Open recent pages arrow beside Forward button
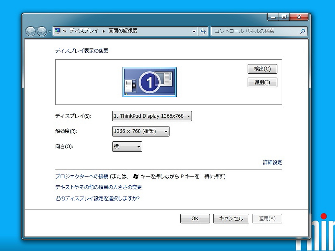 pyautogui.click(x=50, y=32)
